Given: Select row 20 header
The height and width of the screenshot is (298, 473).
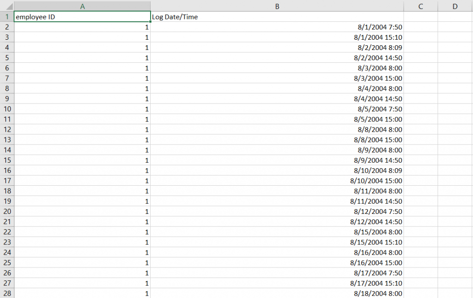Looking at the screenshot, I should click(7, 212).
